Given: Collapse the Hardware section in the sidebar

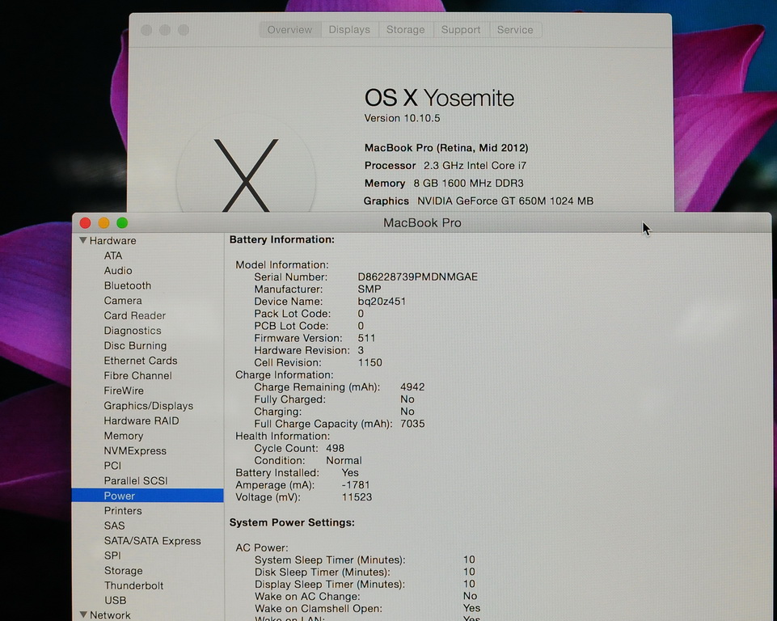Looking at the screenshot, I should 82,240.
